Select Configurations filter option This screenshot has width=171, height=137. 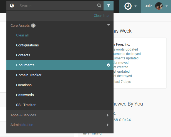pyautogui.click(x=27, y=45)
